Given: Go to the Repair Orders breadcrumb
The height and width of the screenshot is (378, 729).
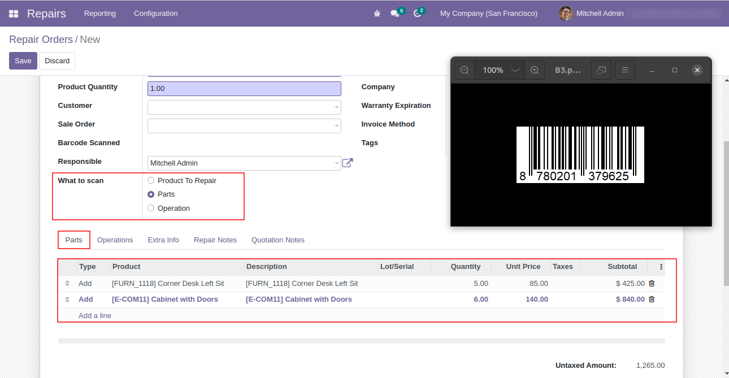Looking at the screenshot, I should pos(41,40).
